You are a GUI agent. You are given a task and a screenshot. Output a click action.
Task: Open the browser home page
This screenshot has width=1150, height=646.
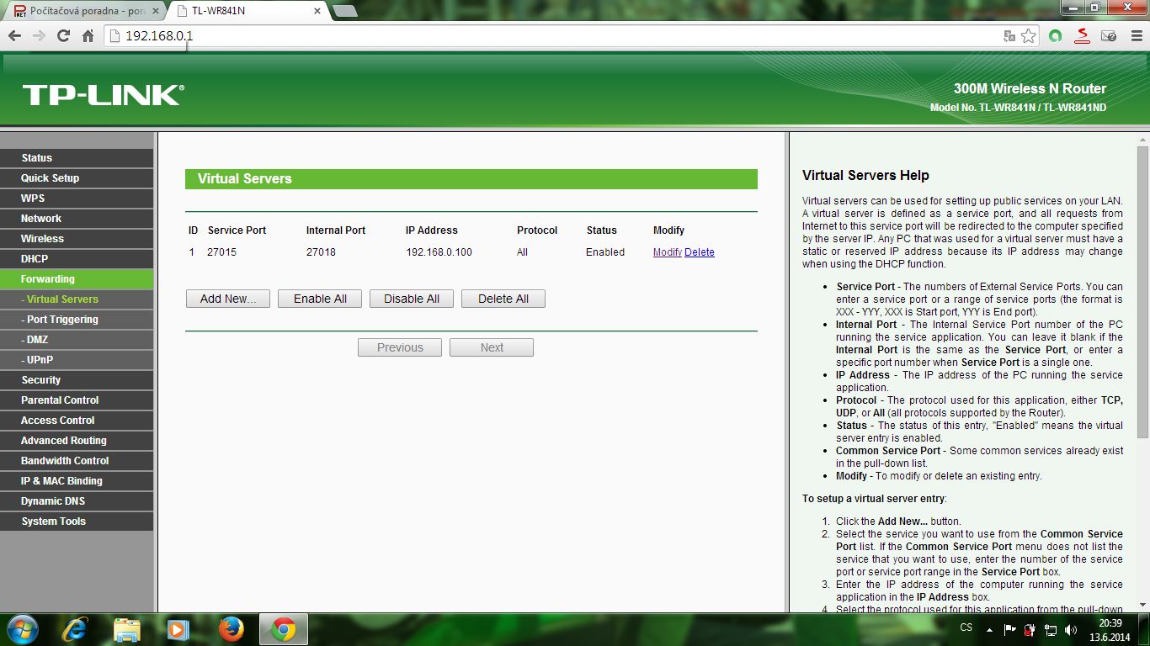(88, 36)
